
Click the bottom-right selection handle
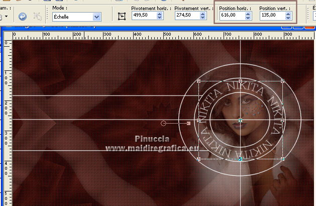click(x=282, y=159)
